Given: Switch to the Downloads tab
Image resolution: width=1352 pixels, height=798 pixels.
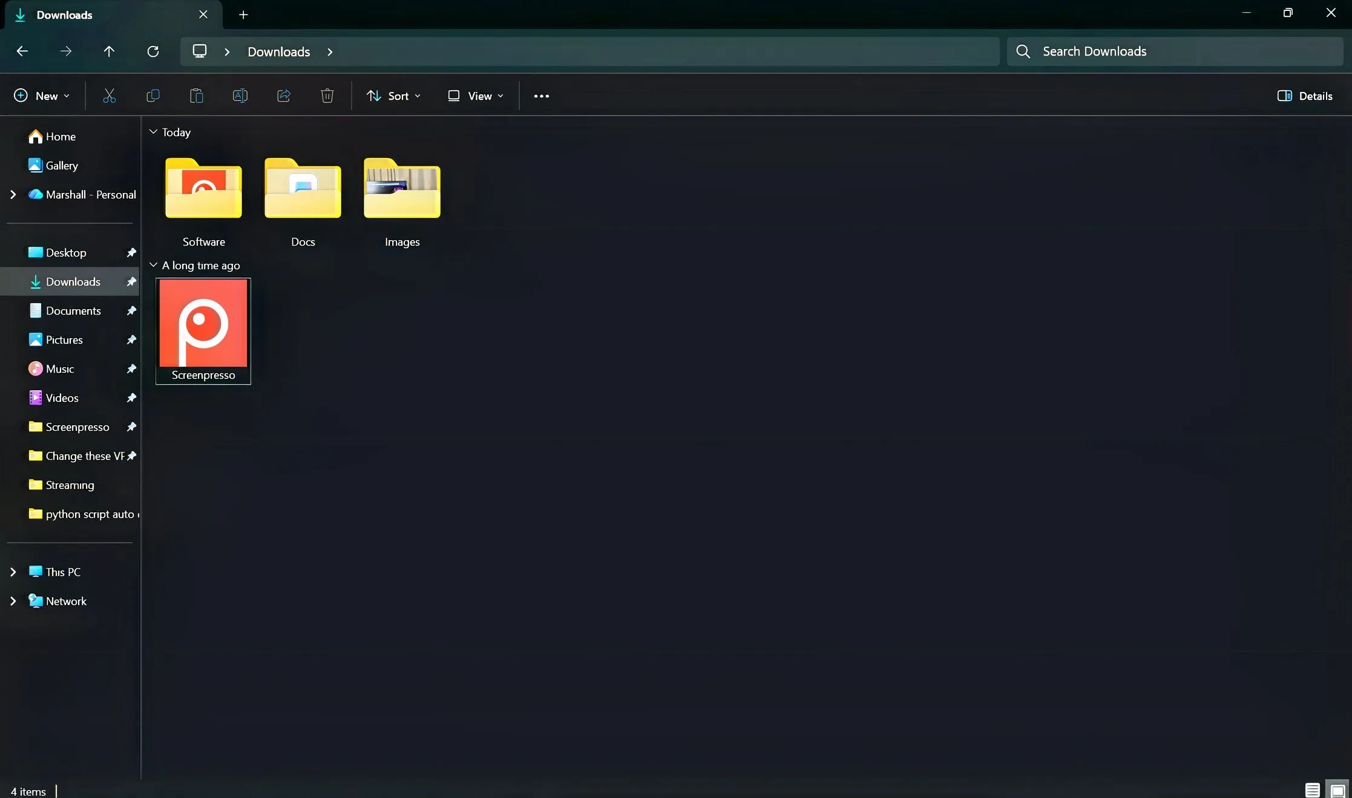Looking at the screenshot, I should 65,15.
